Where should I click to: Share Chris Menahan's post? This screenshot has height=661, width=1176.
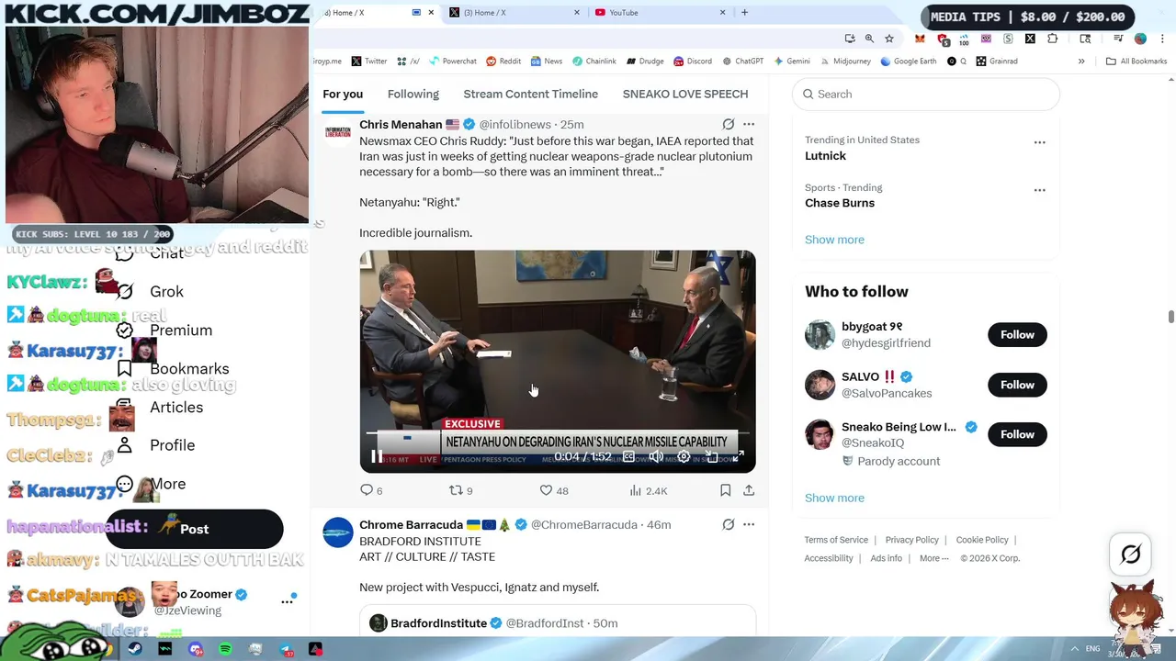749,490
